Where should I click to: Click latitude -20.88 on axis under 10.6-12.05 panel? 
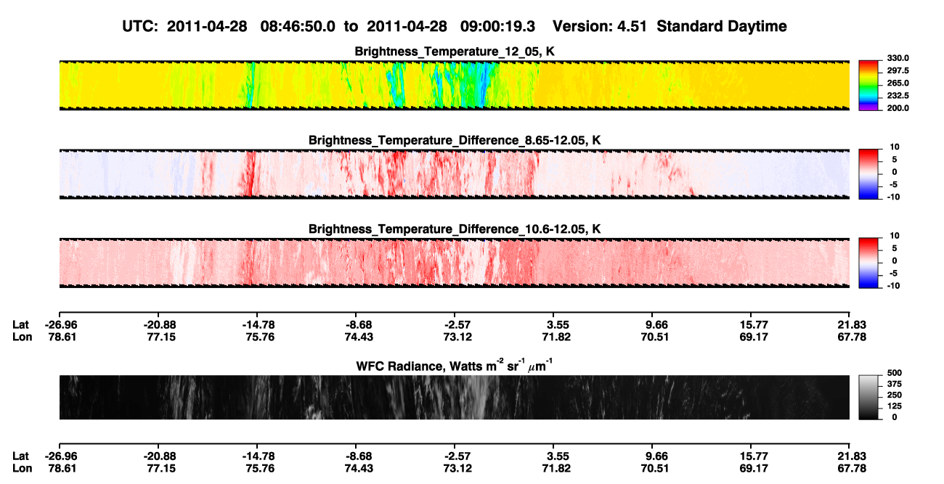(x=159, y=324)
